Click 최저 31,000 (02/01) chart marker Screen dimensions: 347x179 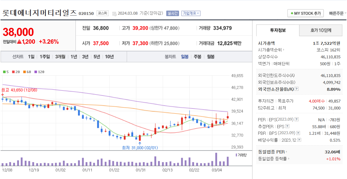(140, 148)
